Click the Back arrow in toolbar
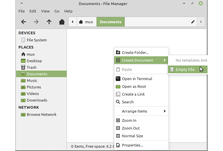This screenshot has width=223, height=151. (x=23, y=22)
